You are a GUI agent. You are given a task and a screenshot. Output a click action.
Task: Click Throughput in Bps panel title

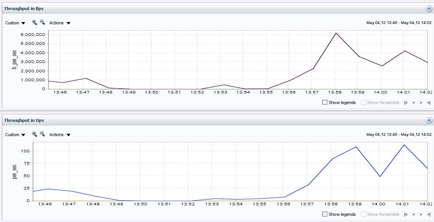pyautogui.click(x=24, y=8)
